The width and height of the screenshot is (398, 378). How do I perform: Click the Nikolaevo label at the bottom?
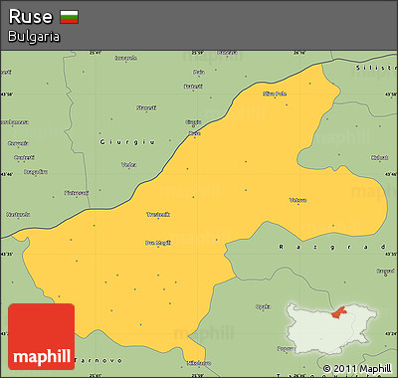199,363
